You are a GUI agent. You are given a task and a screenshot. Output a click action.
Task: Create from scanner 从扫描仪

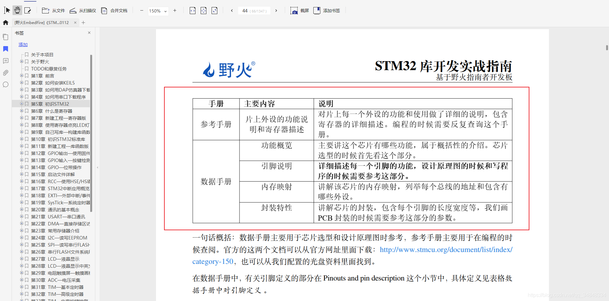83,11
